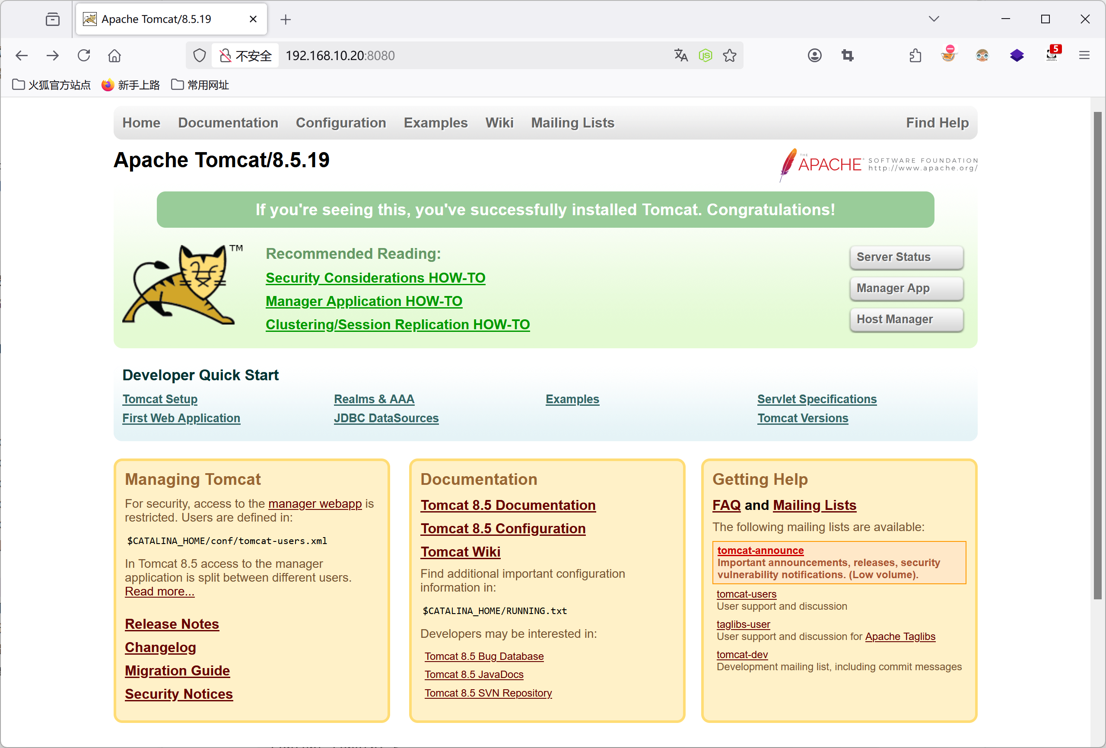
Task: Click the Manager App button
Action: click(x=906, y=288)
